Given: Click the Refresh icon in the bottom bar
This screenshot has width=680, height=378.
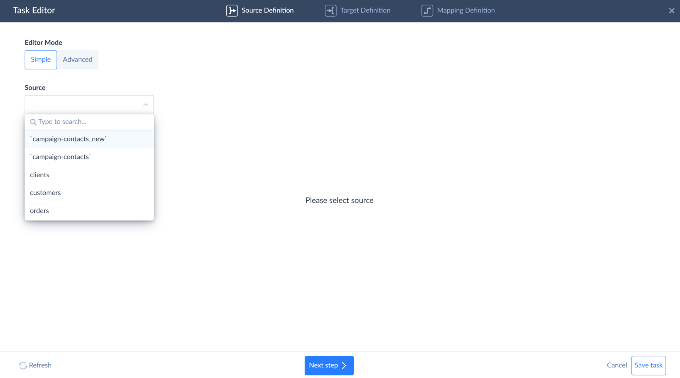Looking at the screenshot, I should 23,365.
